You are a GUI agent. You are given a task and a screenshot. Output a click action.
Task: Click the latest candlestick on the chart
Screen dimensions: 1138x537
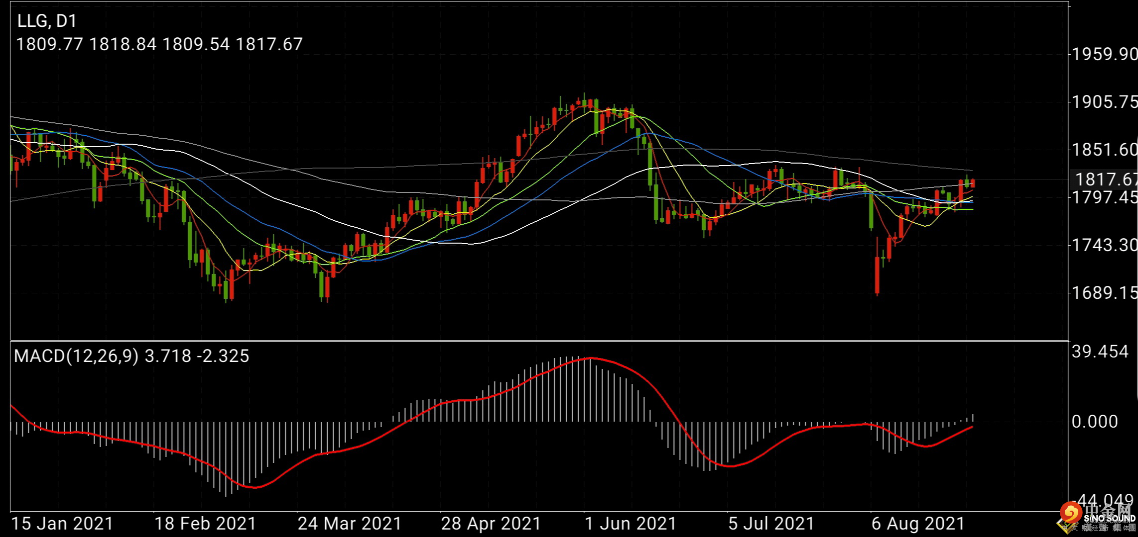click(x=973, y=183)
